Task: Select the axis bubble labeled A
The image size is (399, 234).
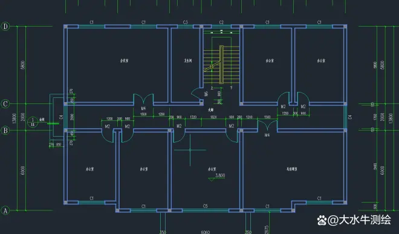Action: coord(5,210)
